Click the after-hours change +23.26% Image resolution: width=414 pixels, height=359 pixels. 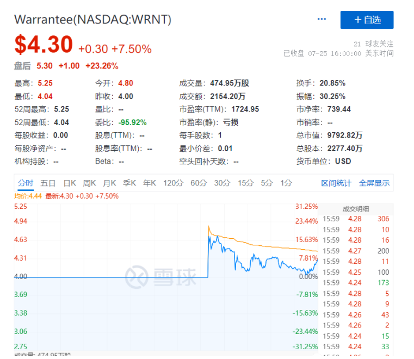point(102,66)
